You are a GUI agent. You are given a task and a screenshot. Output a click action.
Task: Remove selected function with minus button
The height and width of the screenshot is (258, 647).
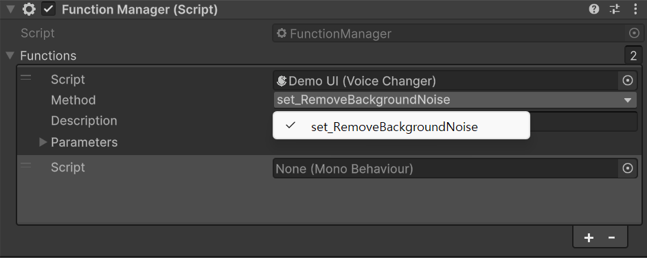coord(611,238)
